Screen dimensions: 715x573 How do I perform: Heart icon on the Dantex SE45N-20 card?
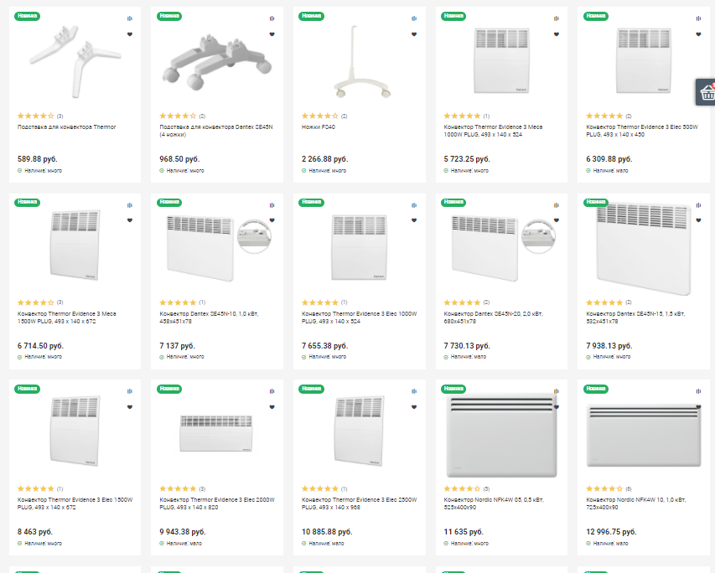pos(557,220)
